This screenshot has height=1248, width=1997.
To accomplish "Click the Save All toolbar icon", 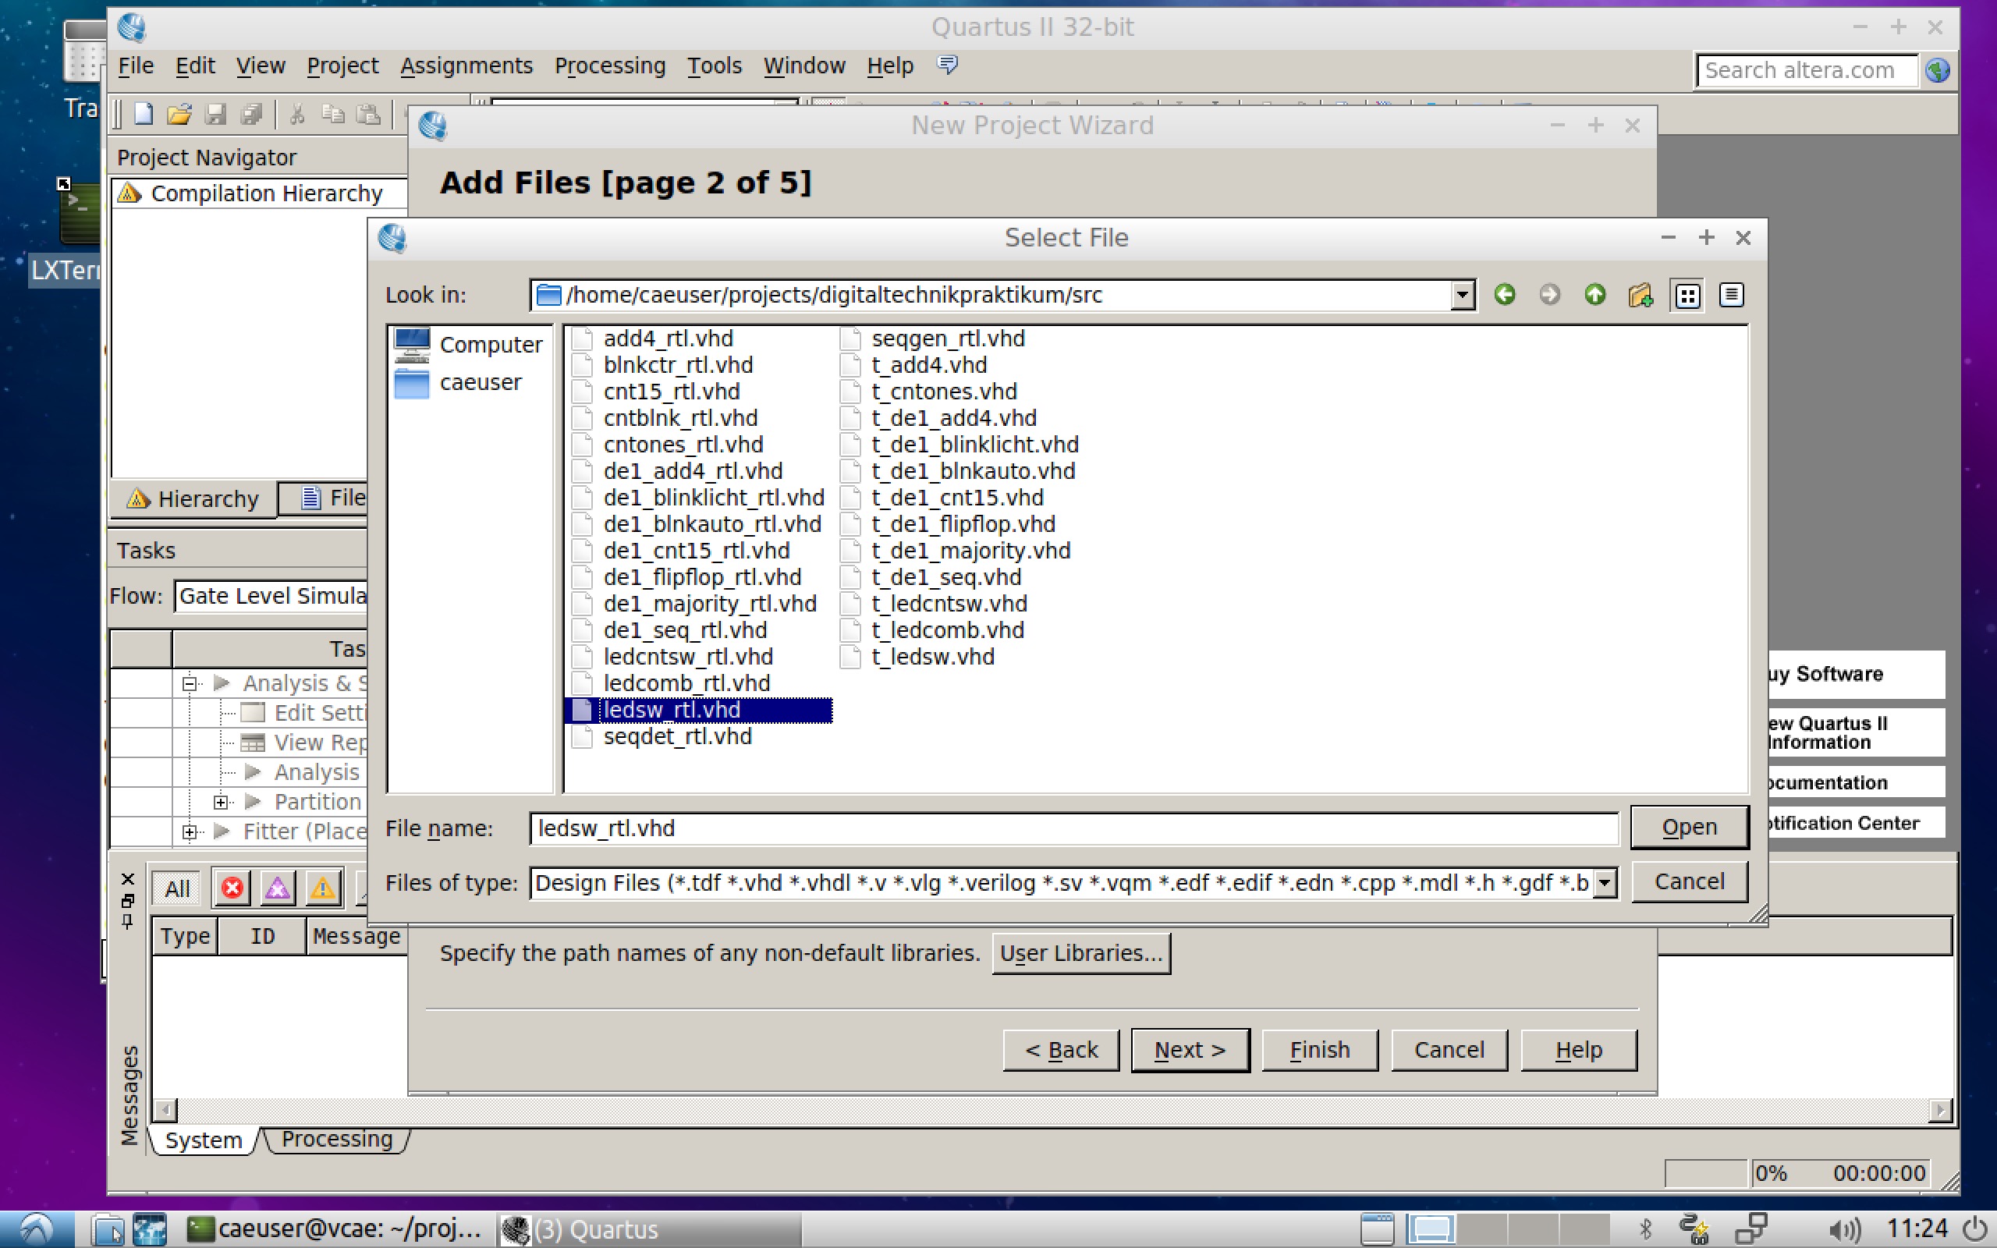I will [251, 114].
